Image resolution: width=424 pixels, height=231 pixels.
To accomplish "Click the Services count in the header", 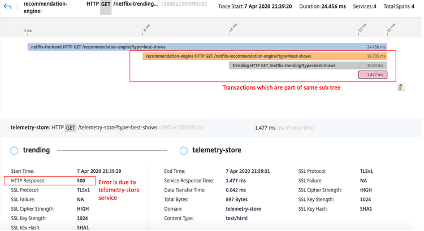I will tap(375, 6).
